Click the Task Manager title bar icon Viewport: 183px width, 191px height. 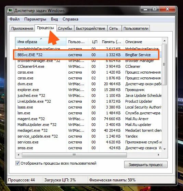[10, 10]
